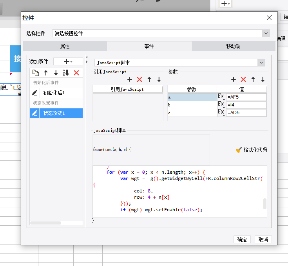Click the code editor vertical scrollbar
The height and width of the screenshot is (266, 288).
[264, 204]
